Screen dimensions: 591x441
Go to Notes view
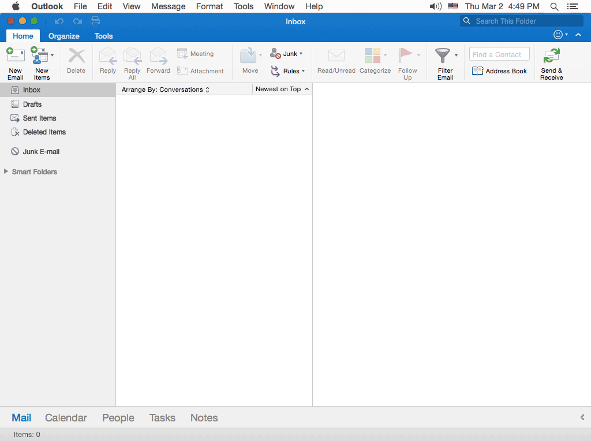click(x=204, y=418)
